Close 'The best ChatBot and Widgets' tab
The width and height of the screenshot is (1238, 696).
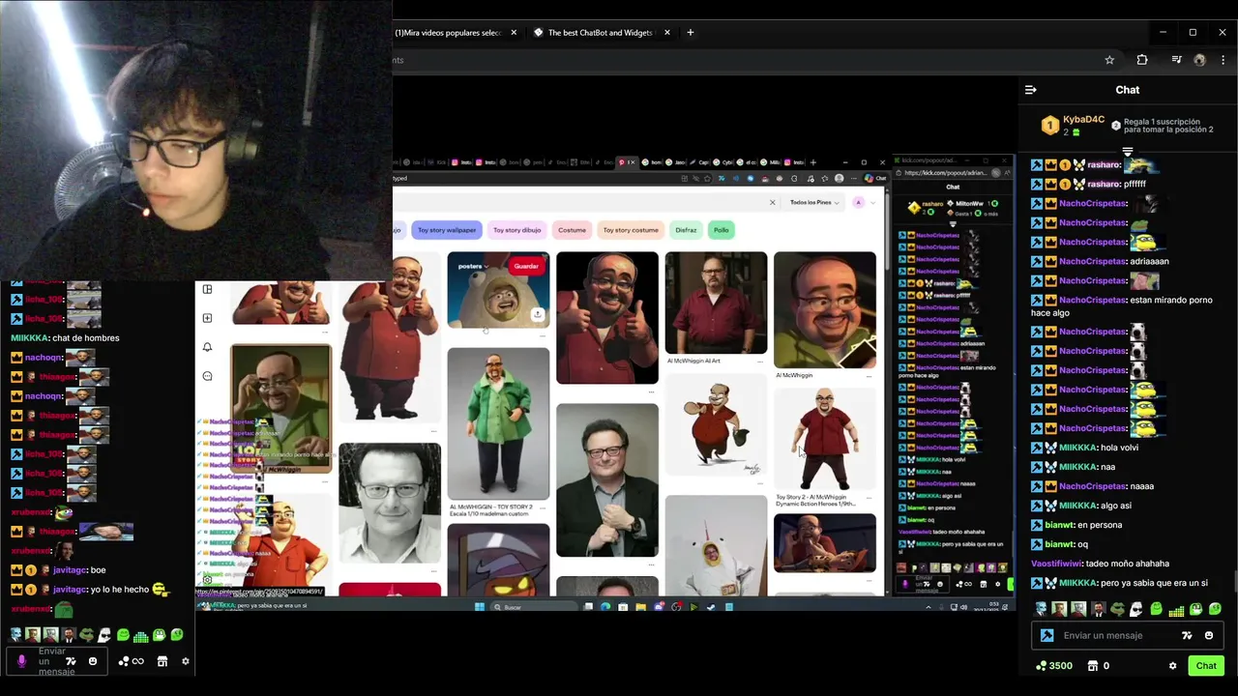(x=666, y=32)
